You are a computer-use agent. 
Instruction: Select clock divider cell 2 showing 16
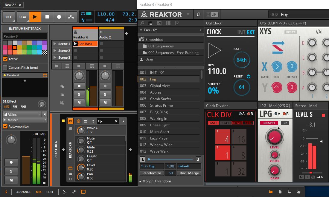click(x=239, y=137)
